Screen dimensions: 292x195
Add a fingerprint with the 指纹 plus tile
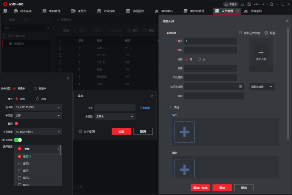click(x=184, y=169)
